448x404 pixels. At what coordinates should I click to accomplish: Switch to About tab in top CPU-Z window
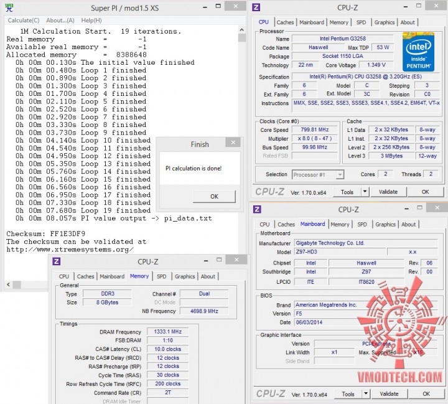point(408,22)
